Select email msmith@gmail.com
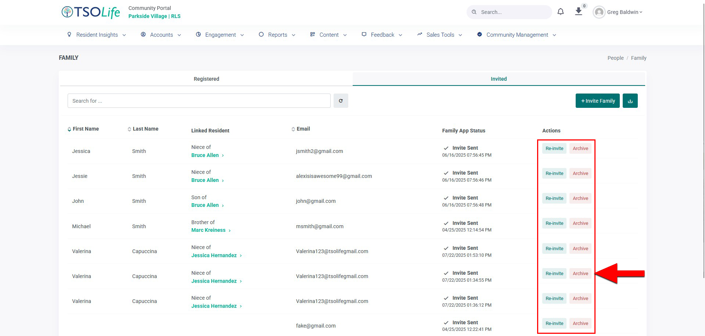This screenshot has height=336, width=705. coord(320,226)
